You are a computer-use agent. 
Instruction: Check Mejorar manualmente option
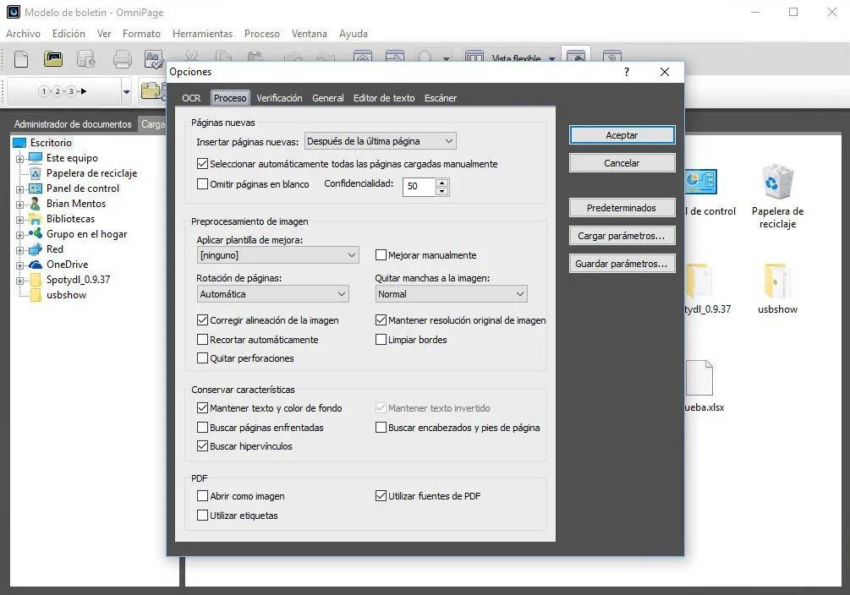(x=381, y=255)
